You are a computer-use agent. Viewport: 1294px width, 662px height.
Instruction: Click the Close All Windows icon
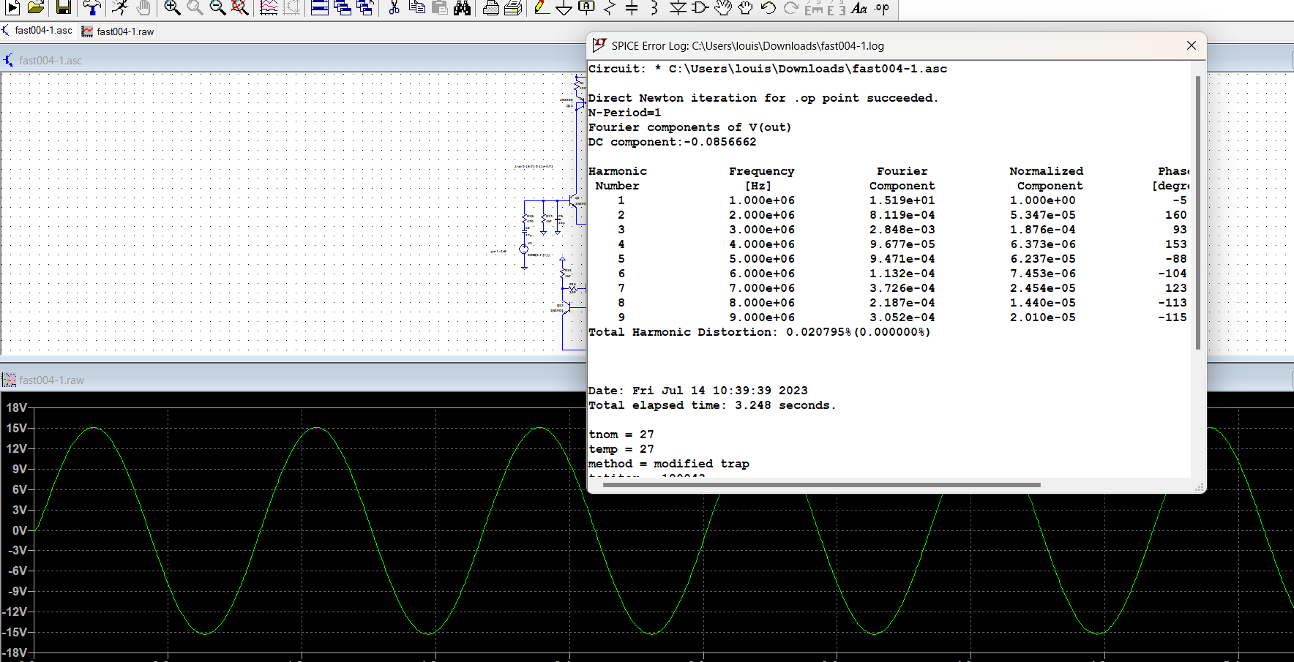(364, 7)
